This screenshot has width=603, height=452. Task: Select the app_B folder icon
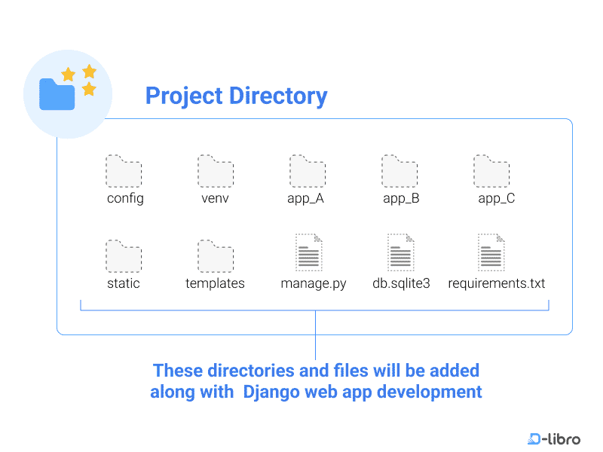click(399, 172)
